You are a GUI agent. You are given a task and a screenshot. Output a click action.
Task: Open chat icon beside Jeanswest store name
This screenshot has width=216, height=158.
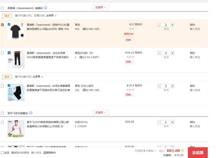45,8
